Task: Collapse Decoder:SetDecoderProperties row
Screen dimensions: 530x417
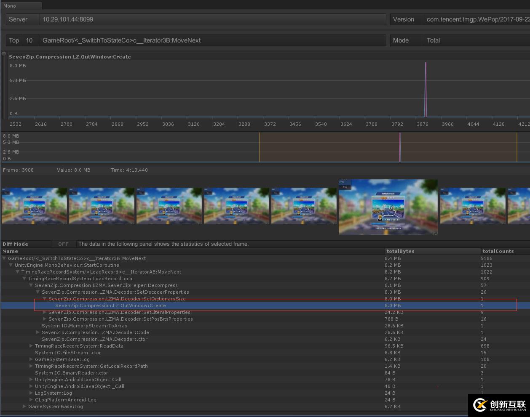Action: pos(38,292)
